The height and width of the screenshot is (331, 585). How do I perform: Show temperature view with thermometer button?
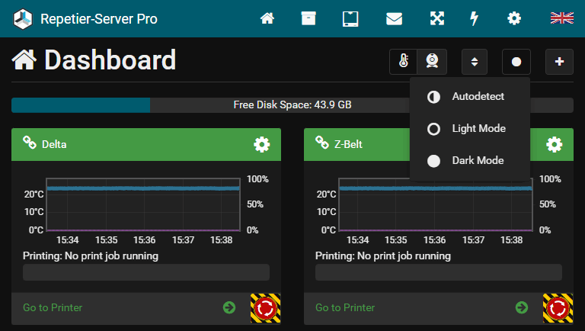pyautogui.click(x=403, y=62)
